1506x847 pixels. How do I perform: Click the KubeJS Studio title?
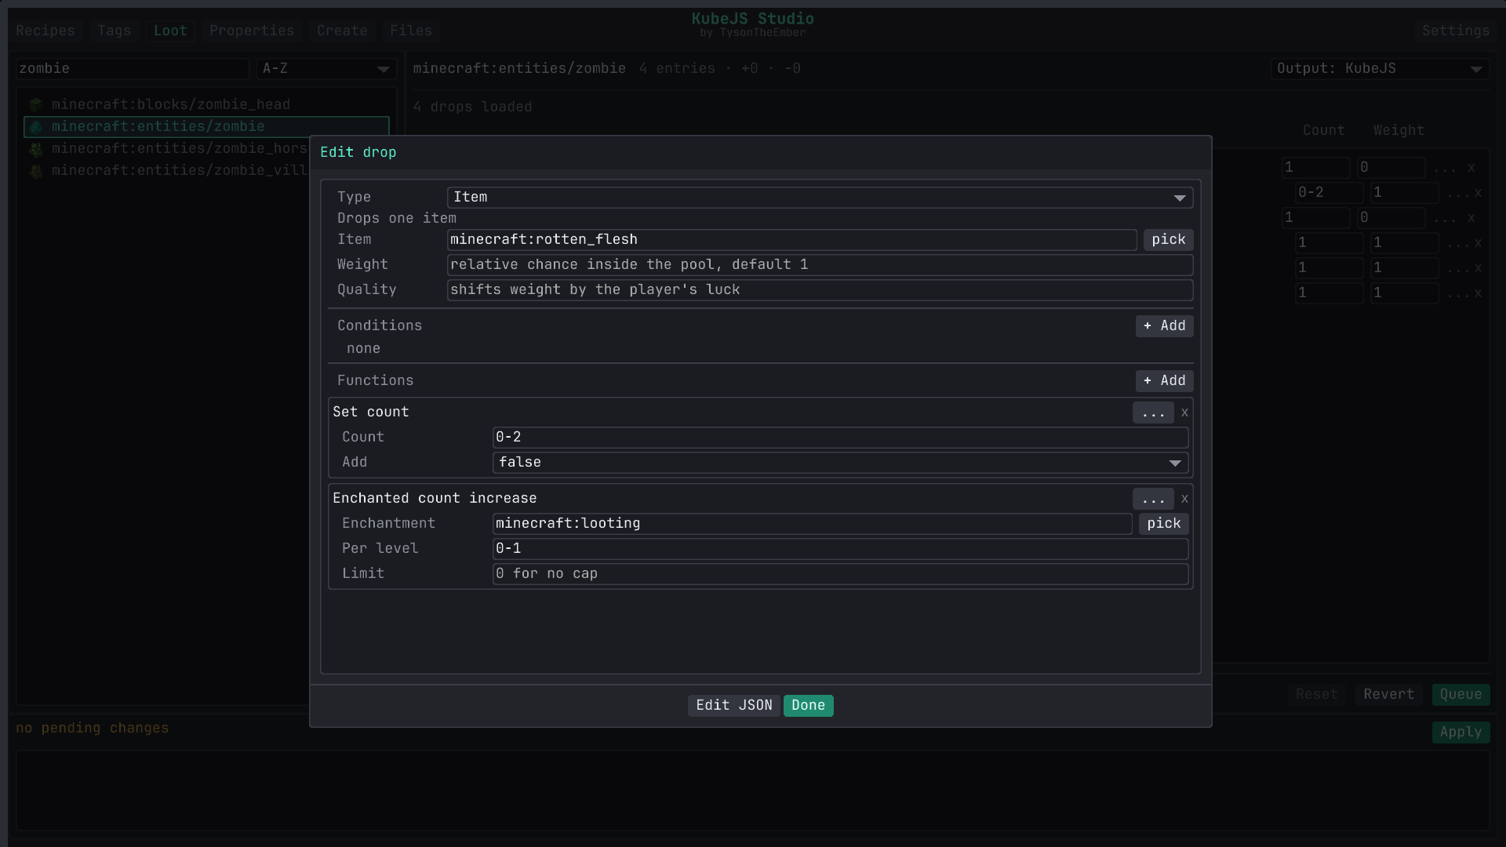coord(753,19)
